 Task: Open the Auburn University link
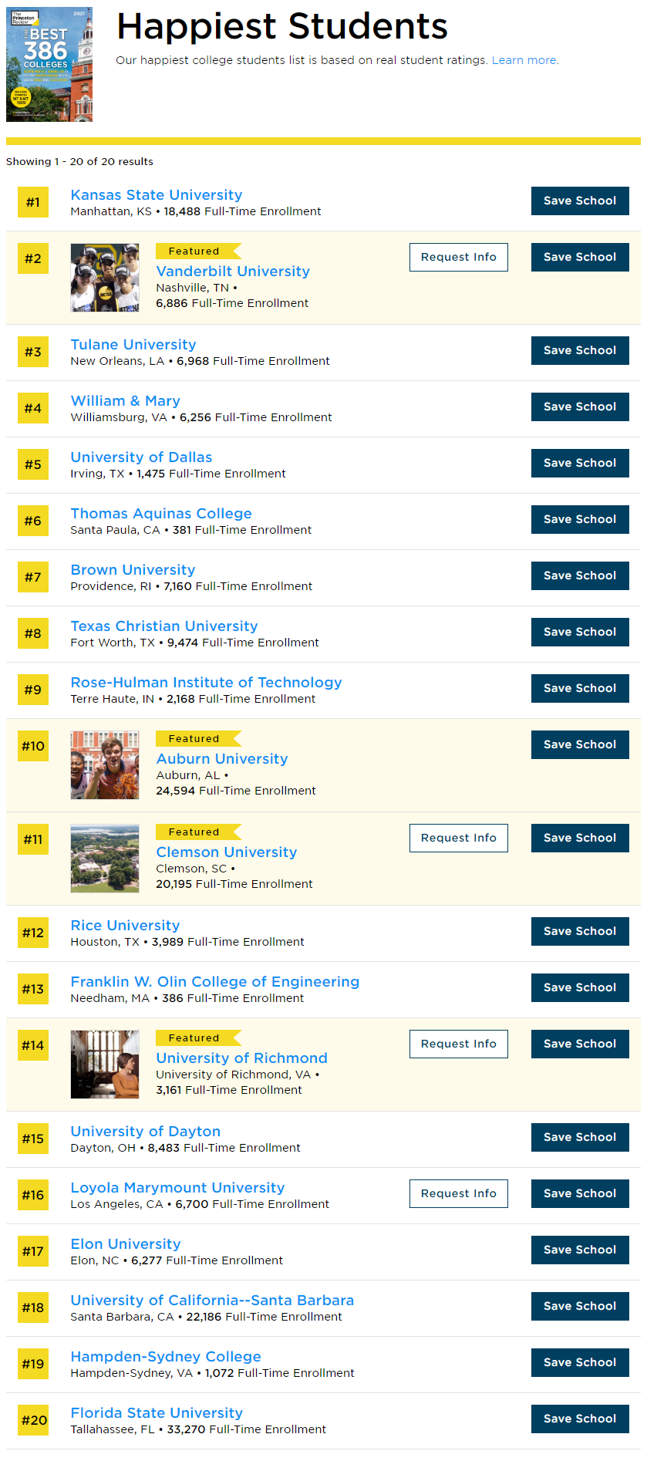pyautogui.click(x=222, y=759)
